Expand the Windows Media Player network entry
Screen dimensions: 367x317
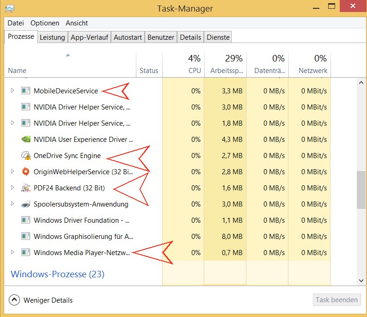click(12, 253)
